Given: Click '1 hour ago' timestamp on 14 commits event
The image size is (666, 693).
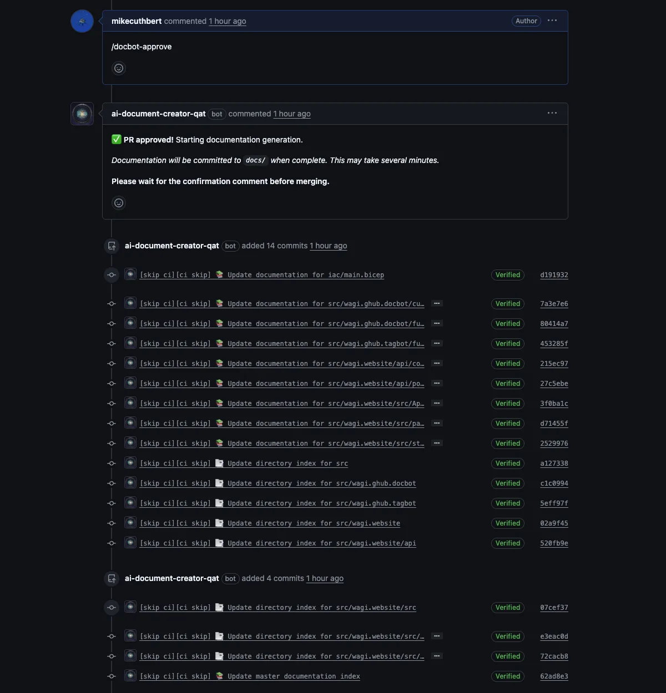Looking at the screenshot, I should pyautogui.click(x=329, y=246).
